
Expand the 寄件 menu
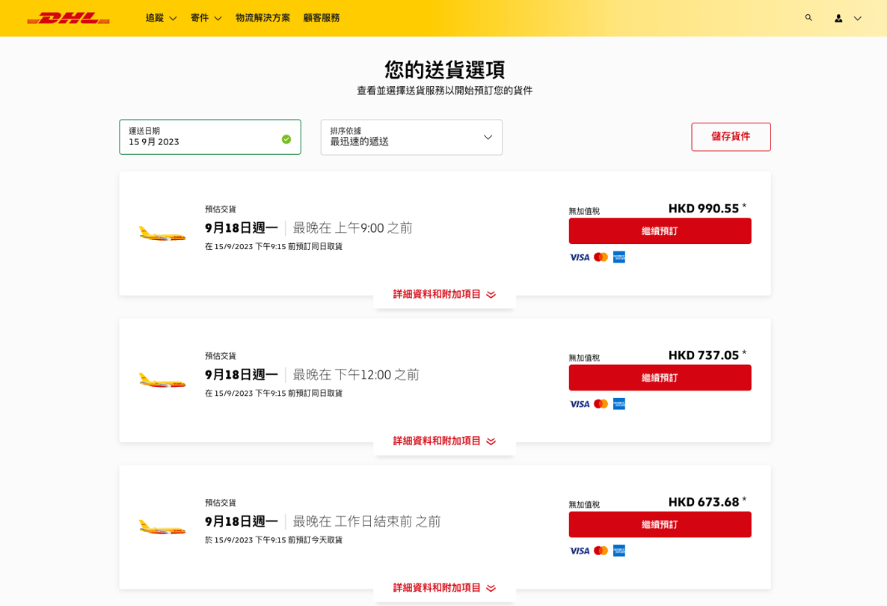(206, 18)
